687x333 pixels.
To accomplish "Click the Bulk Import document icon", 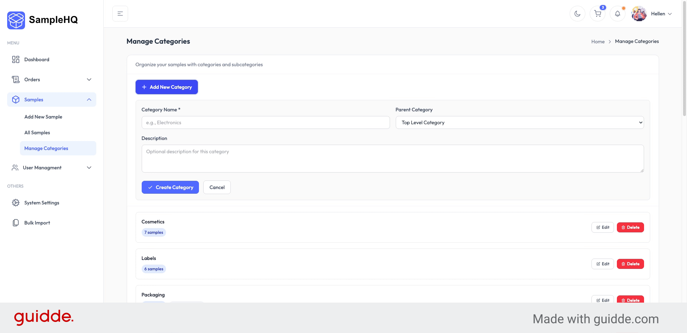I will 15,222.
